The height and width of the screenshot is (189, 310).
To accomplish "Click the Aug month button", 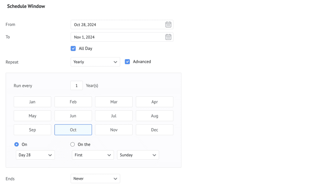I will [155, 116].
